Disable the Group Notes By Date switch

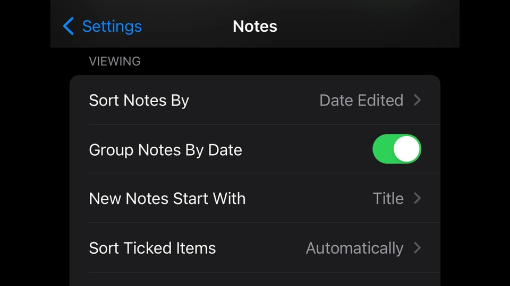[x=397, y=149]
